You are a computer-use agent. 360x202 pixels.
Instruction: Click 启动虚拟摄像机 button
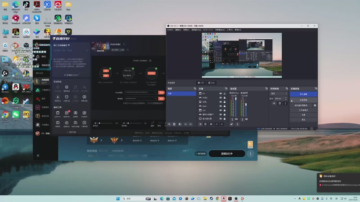tap(301, 105)
